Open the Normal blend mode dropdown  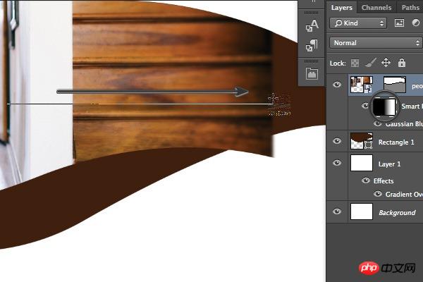point(376,43)
